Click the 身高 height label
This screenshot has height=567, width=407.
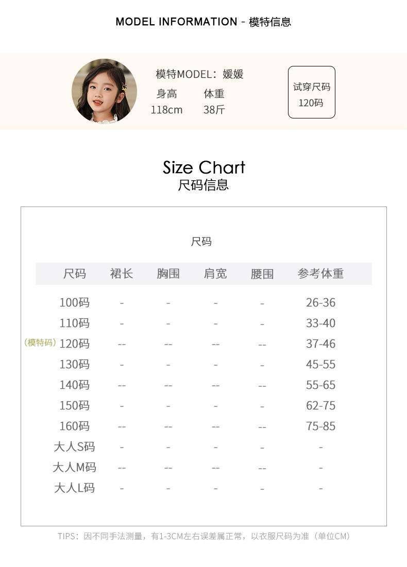pos(166,94)
